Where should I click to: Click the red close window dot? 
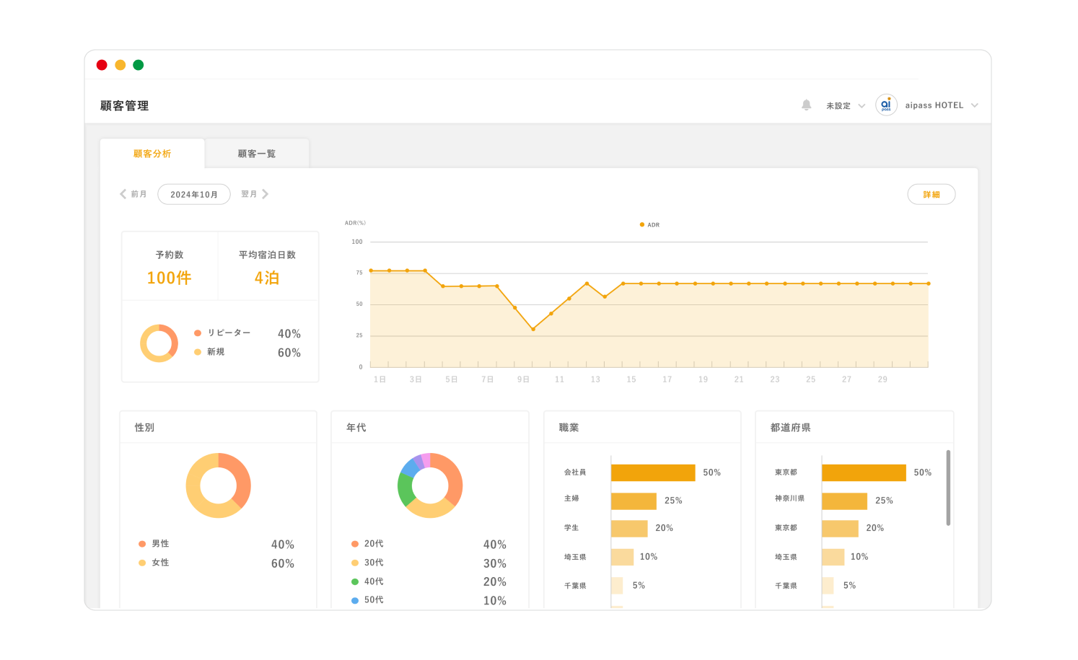click(x=102, y=65)
